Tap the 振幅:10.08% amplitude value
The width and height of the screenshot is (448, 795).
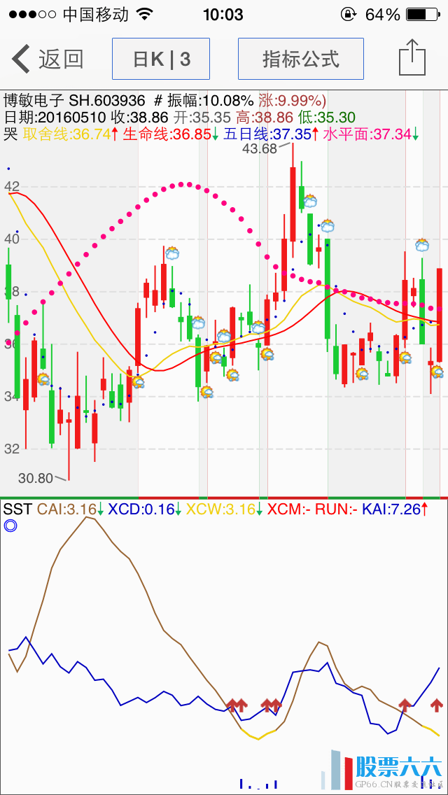point(211,100)
